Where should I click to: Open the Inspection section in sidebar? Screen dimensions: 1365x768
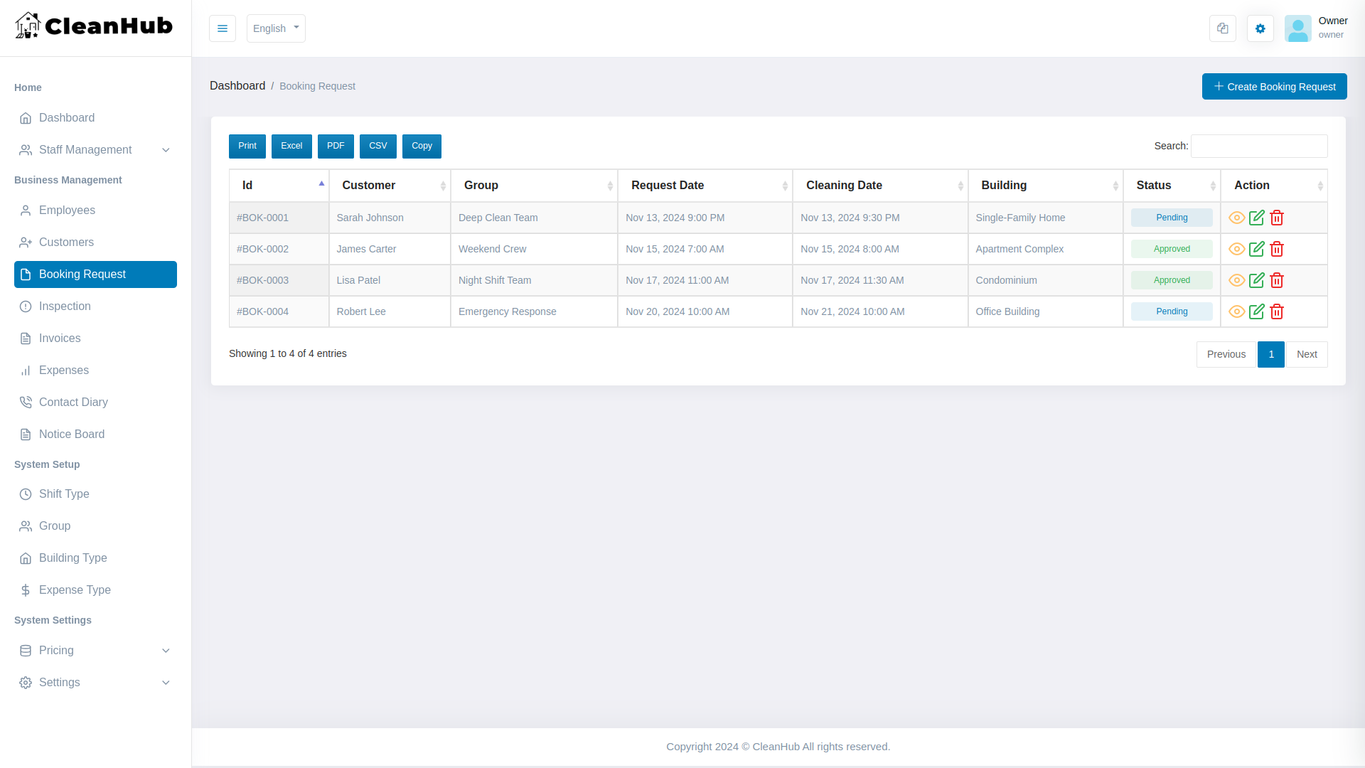coord(65,306)
